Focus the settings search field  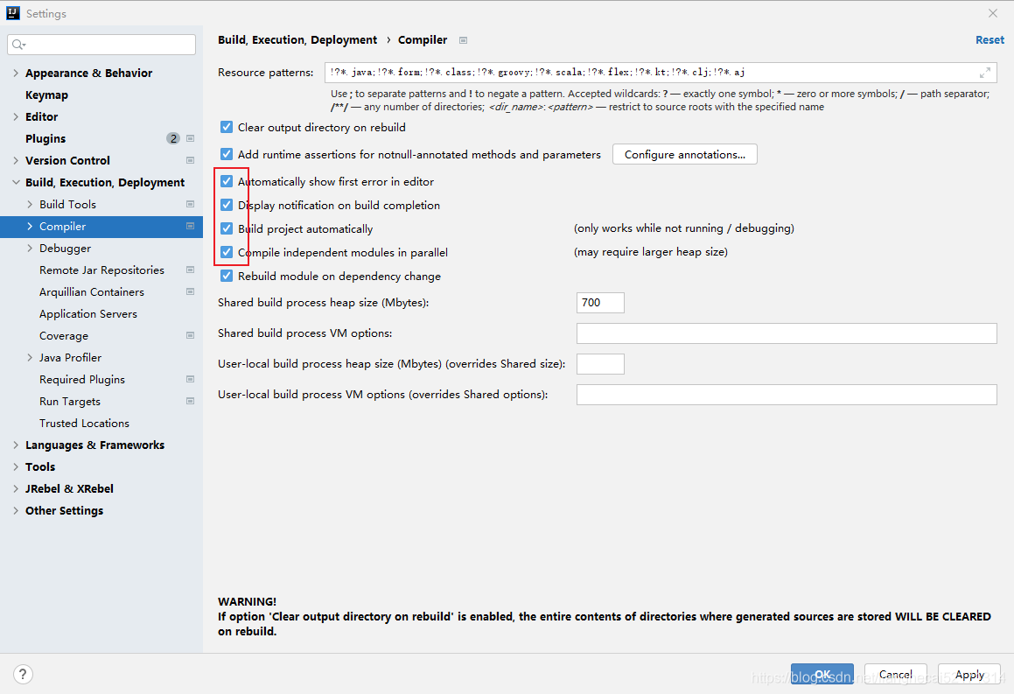[101, 45]
